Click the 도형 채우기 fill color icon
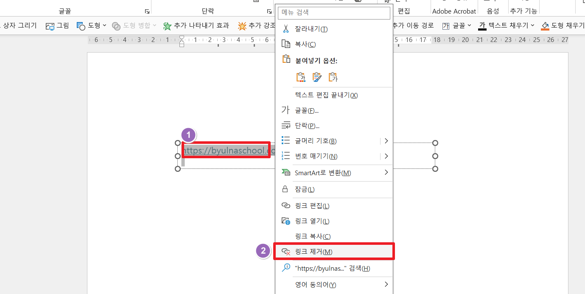The height and width of the screenshot is (294, 585). (545, 25)
